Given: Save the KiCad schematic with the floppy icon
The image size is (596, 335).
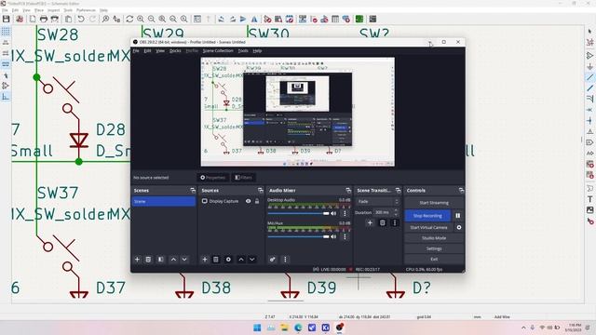Looking at the screenshot, I should (7, 19).
